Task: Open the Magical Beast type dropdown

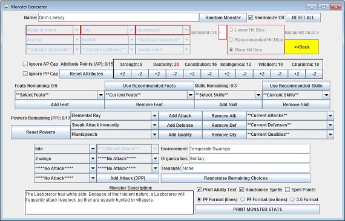Action: point(76,30)
